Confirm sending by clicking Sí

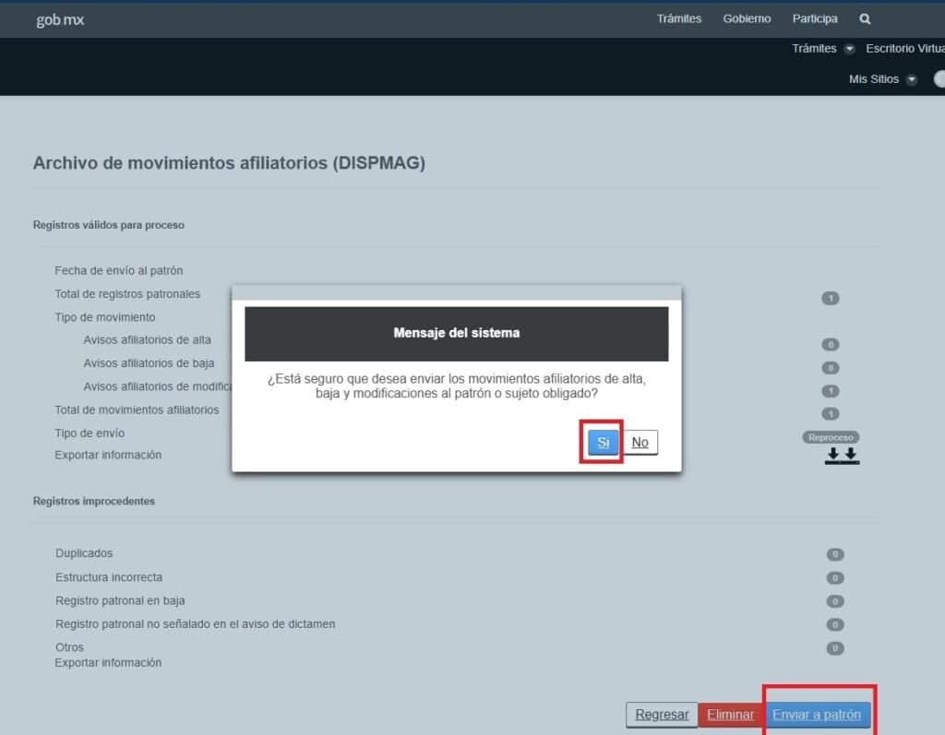603,443
